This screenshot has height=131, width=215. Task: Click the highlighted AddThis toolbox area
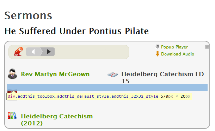point(107,88)
